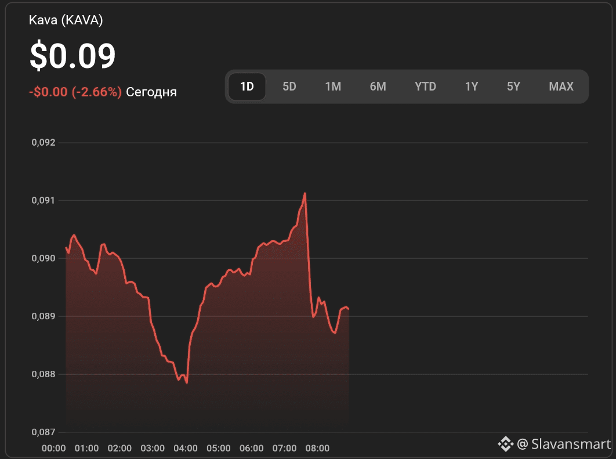Viewport: 616px width, 459px height.
Task: Click the 02:00 time axis label
Action: point(120,449)
